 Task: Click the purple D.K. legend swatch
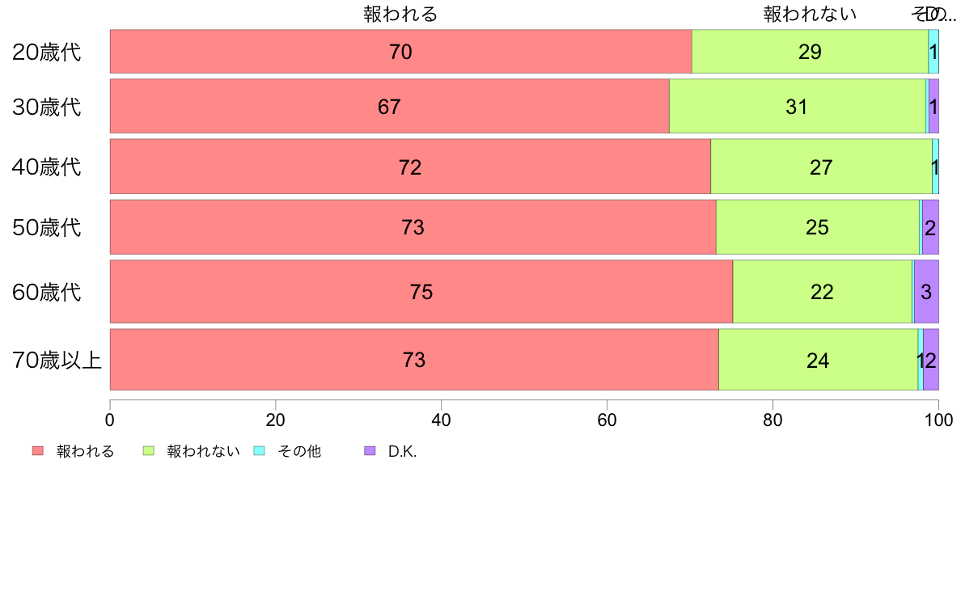(x=370, y=451)
